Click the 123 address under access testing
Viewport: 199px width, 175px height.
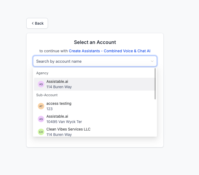coord(49,109)
